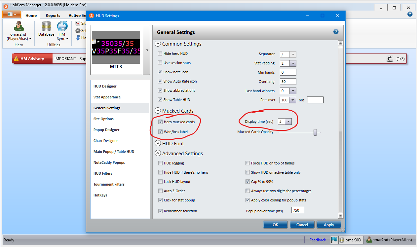The height and width of the screenshot is (247, 417).
Task: Click omar303 database icon in status bar
Action: coord(342,240)
